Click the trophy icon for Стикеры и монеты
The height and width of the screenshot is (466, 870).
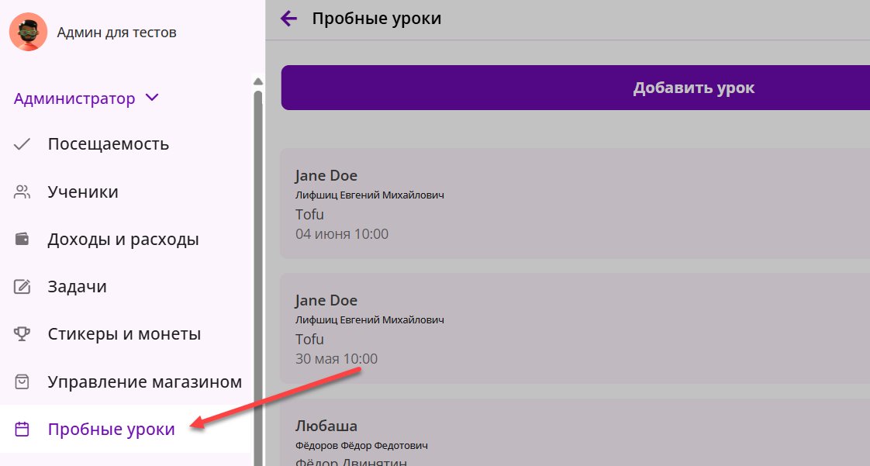pos(22,334)
